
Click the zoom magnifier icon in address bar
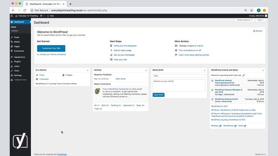[x=245, y=10]
